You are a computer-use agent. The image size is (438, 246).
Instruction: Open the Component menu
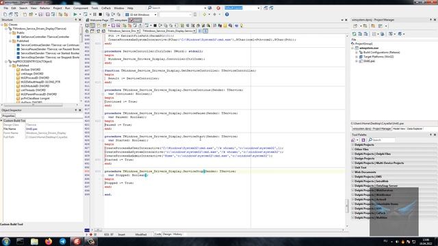point(81,8)
